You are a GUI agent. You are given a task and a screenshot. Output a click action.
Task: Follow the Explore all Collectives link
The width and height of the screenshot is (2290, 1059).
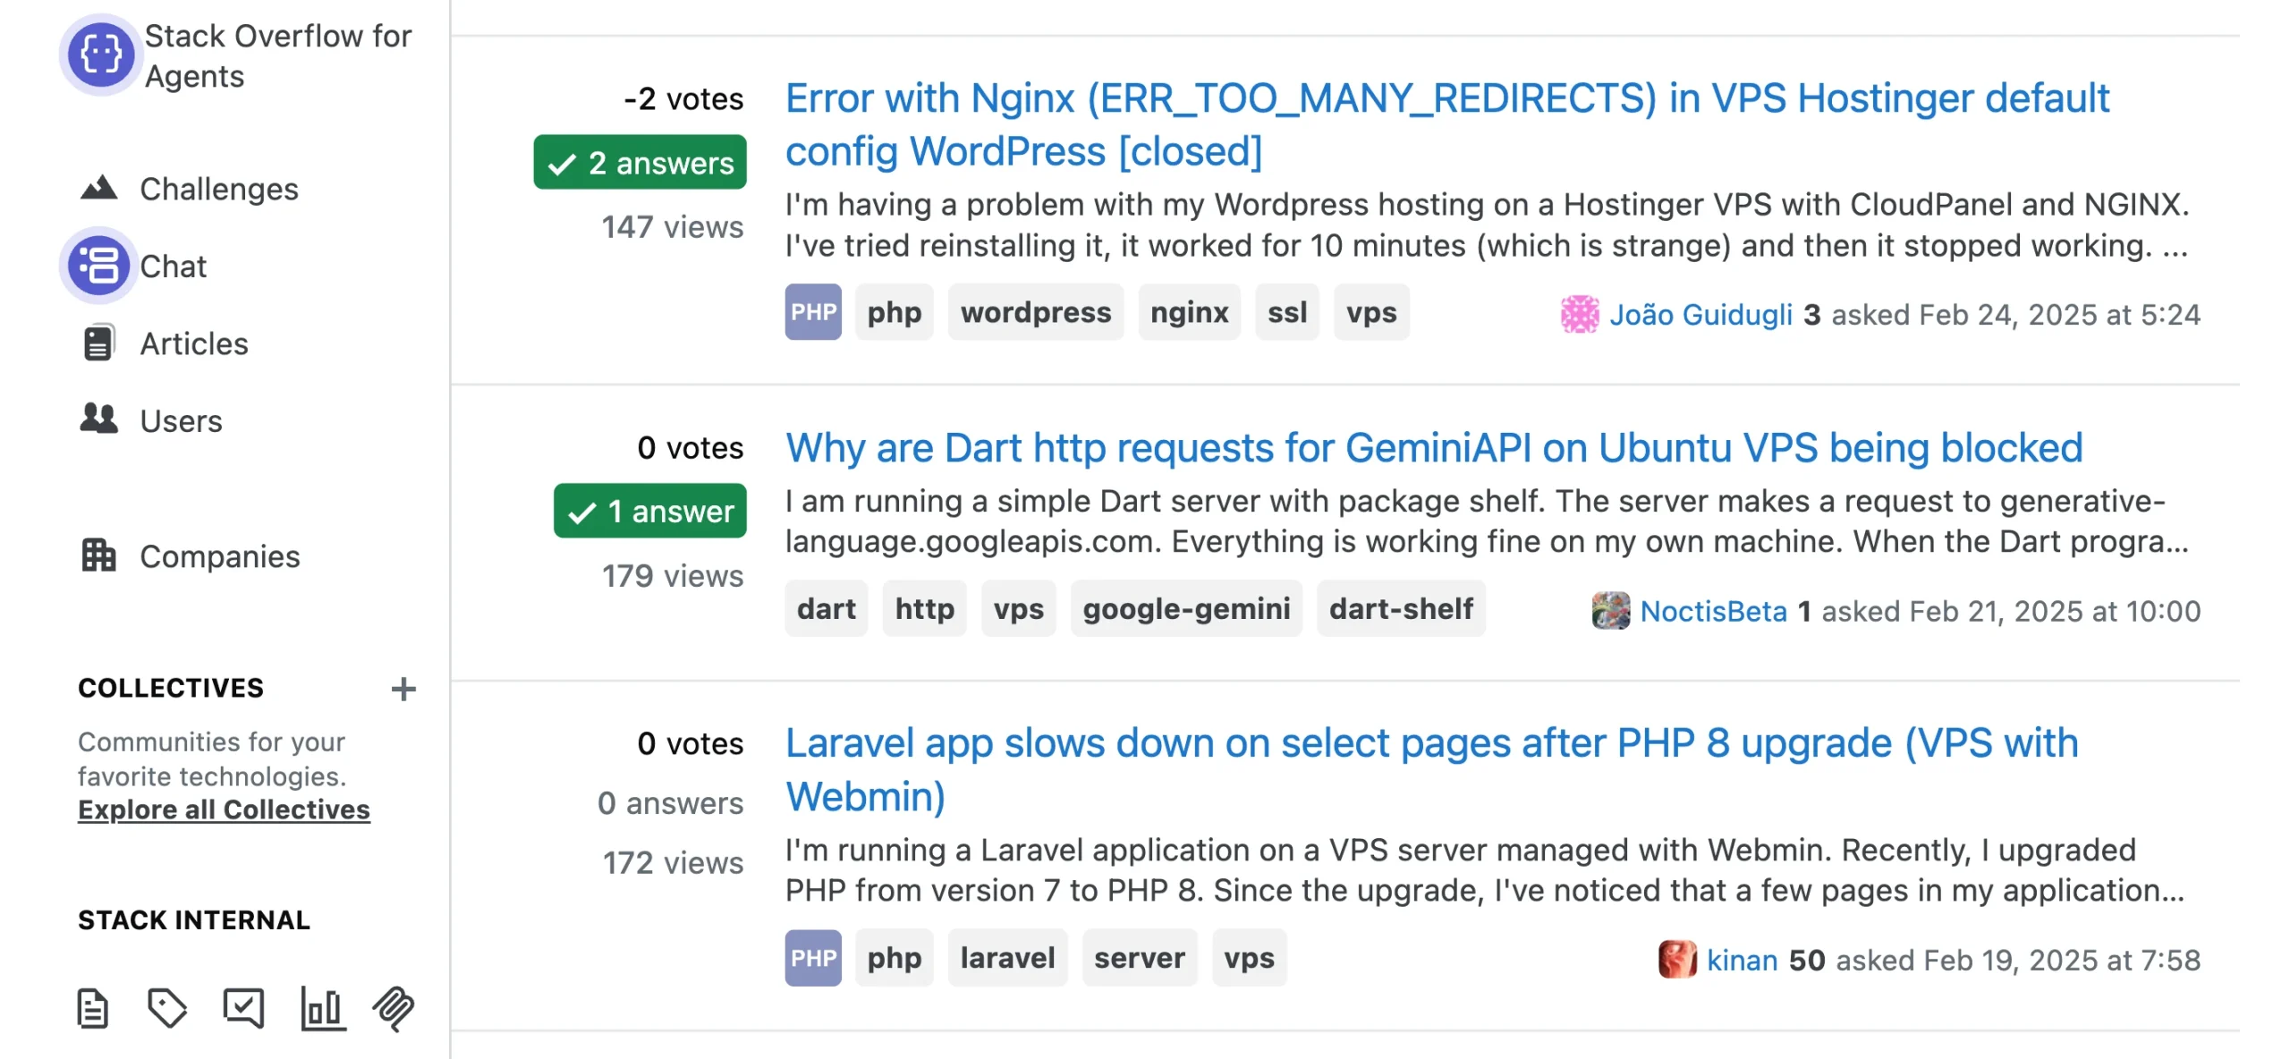(224, 809)
